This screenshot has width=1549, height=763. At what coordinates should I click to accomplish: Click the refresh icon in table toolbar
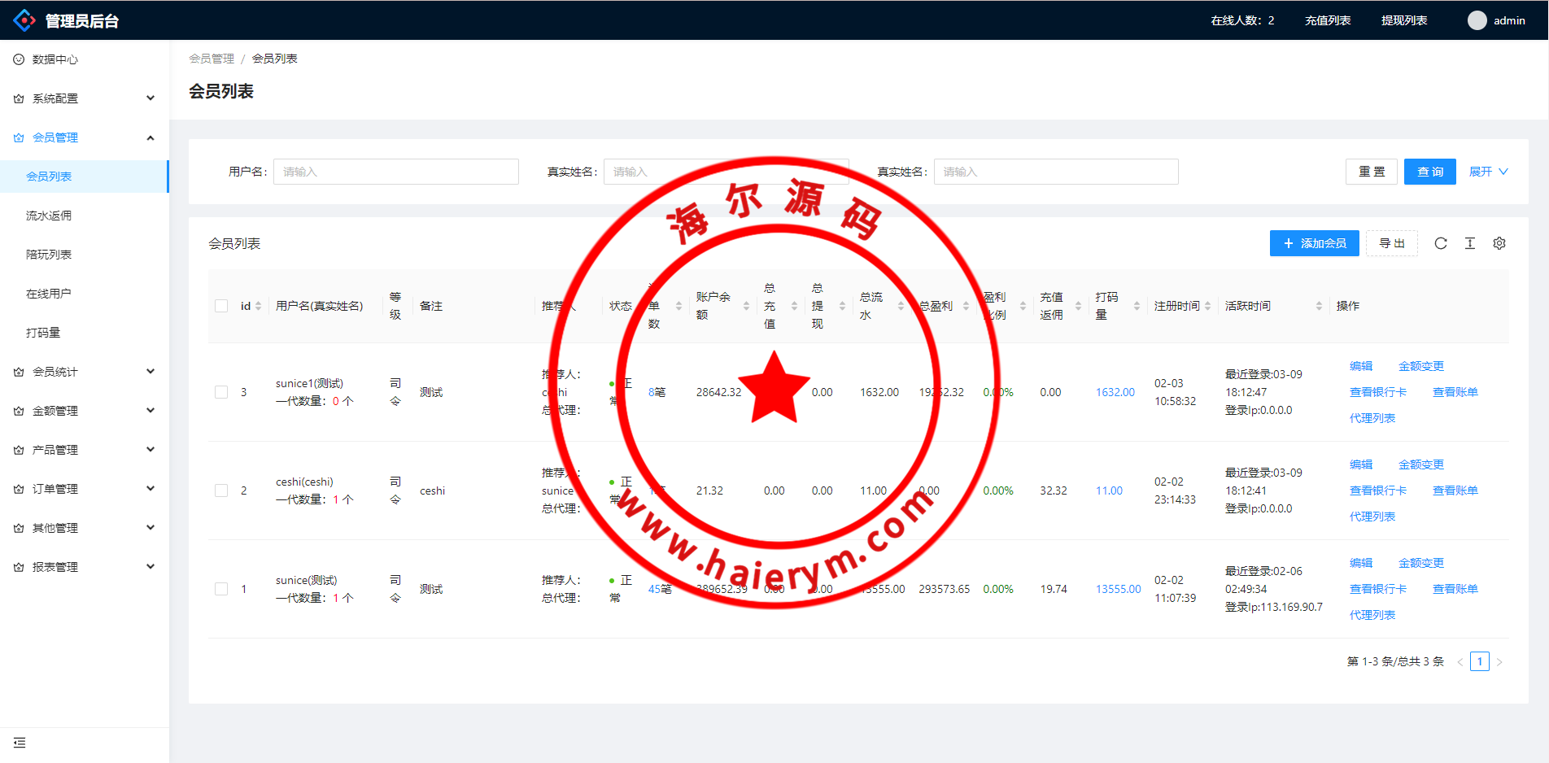click(x=1440, y=243)
